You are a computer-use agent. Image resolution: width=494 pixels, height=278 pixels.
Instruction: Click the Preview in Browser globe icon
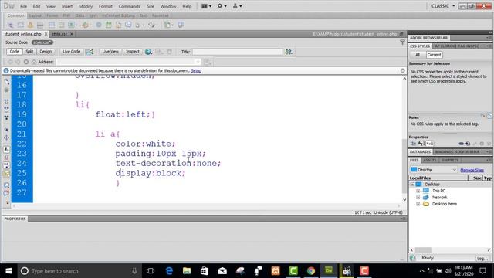coord(148,52)
